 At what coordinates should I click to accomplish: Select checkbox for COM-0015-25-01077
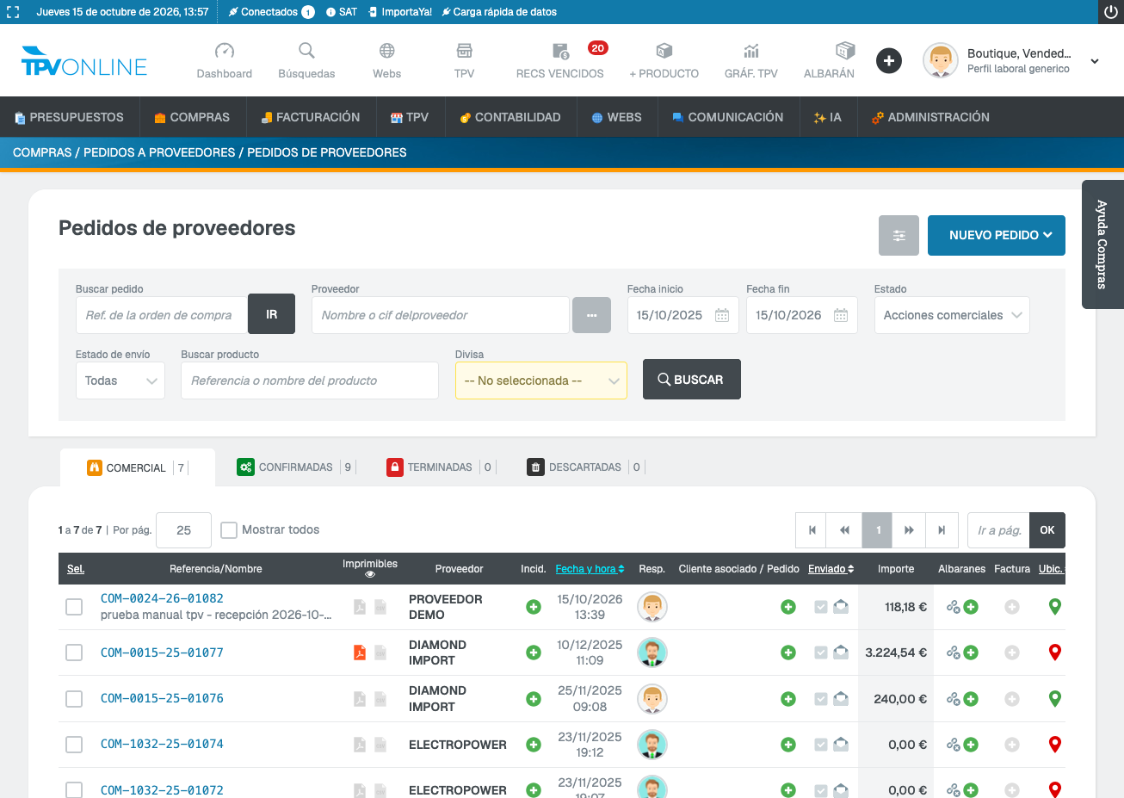[74, 653]
